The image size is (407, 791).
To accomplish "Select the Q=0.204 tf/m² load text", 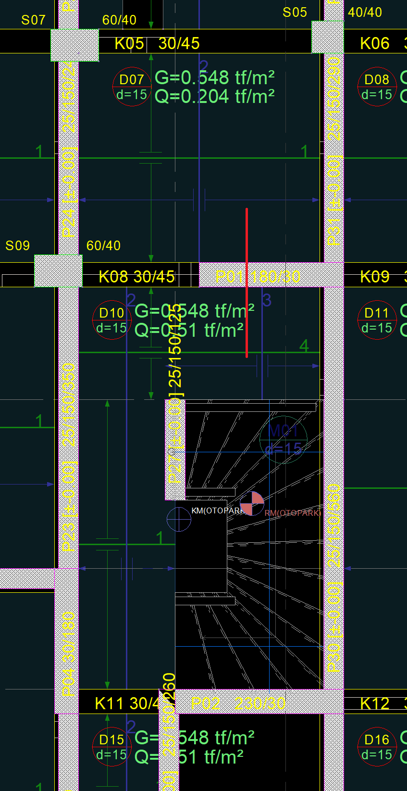I will click(215, 97).
